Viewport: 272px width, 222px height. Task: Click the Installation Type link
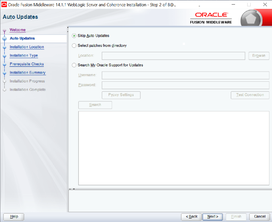tap(24, 55)
